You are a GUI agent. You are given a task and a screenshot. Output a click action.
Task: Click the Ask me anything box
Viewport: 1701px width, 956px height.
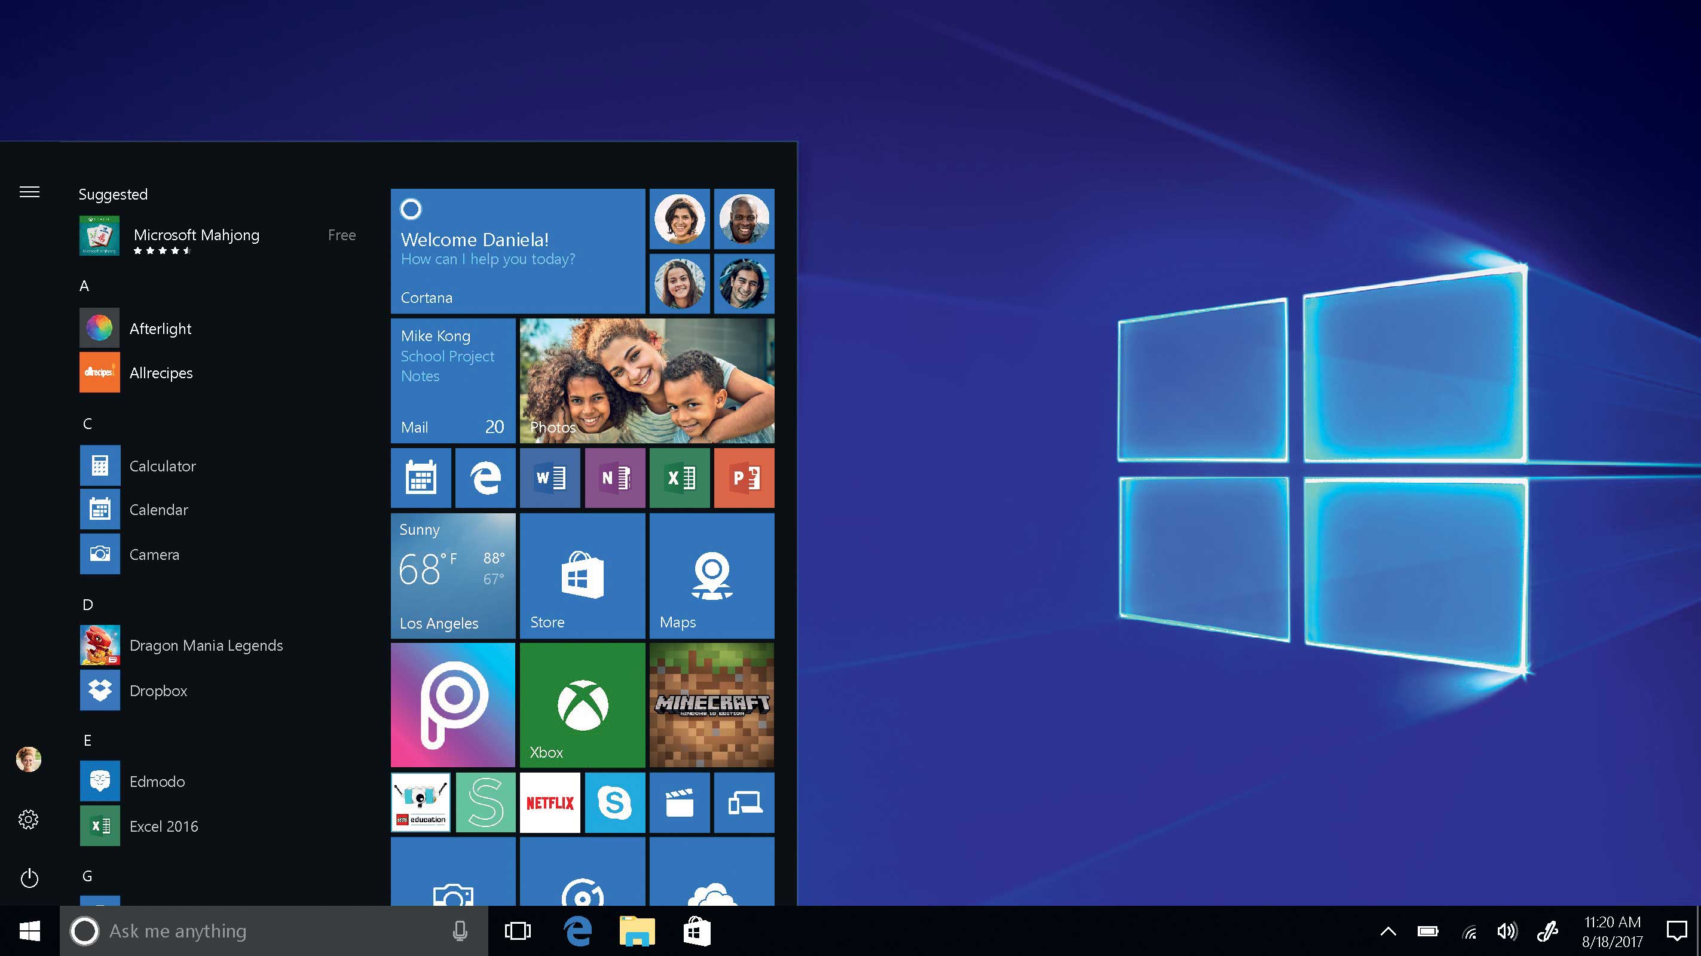[x=264, y=931]
